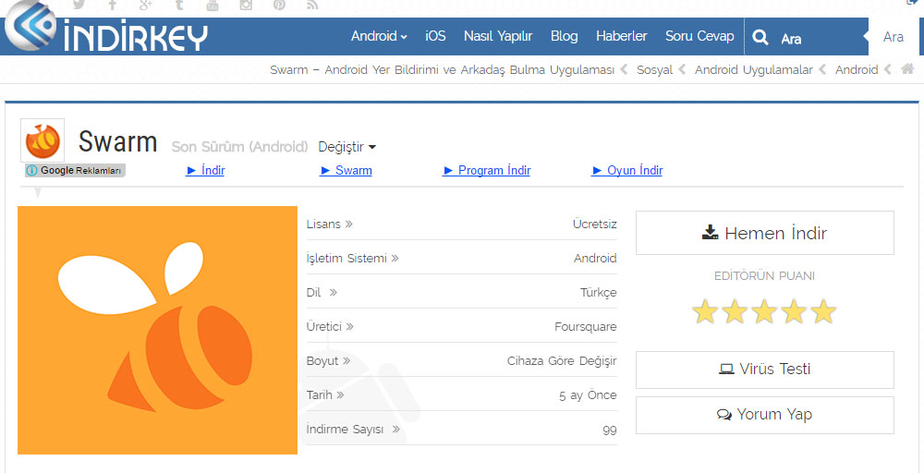The image size is (924, 473).
Task: Click the Android Uygulamalar breadcrumb link
Action: [754, 70]
